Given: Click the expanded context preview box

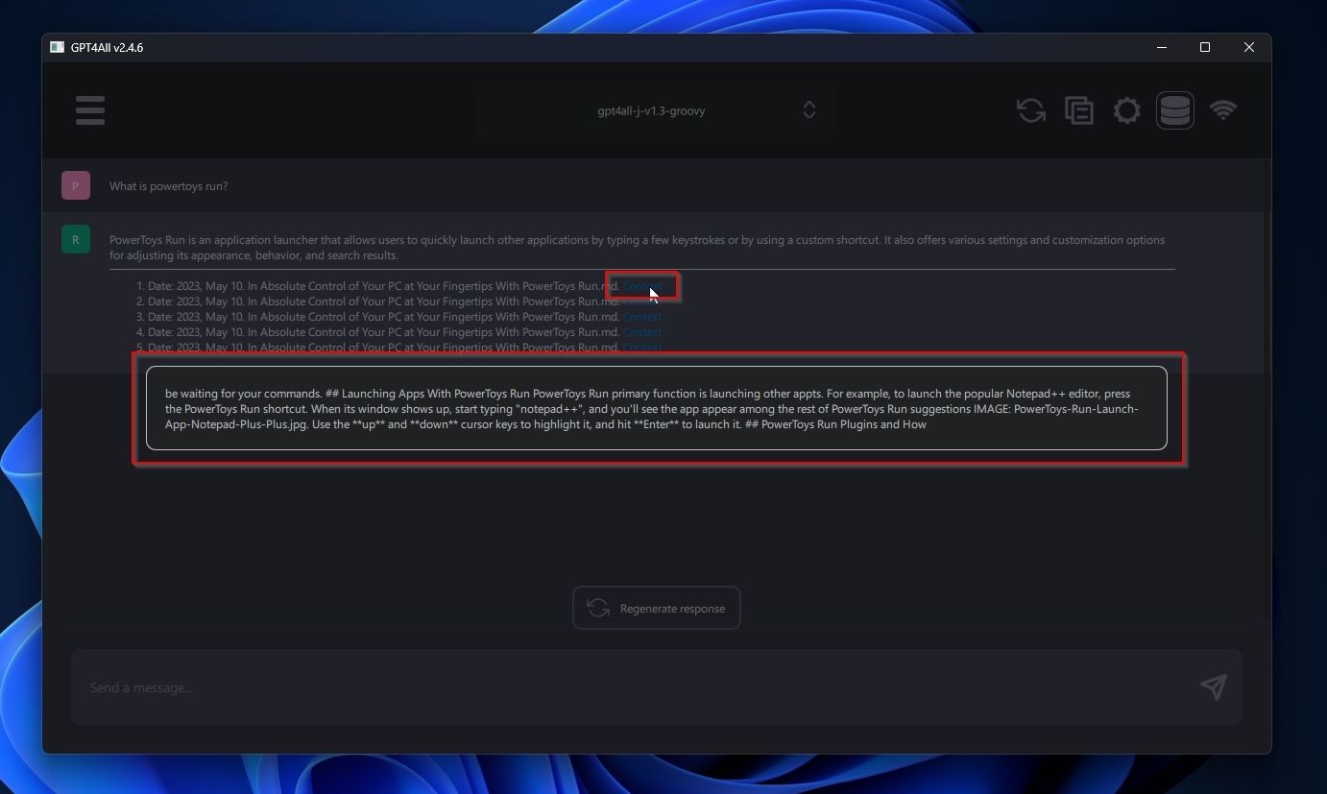Looking at the screenshot, I should coord(656,408).
